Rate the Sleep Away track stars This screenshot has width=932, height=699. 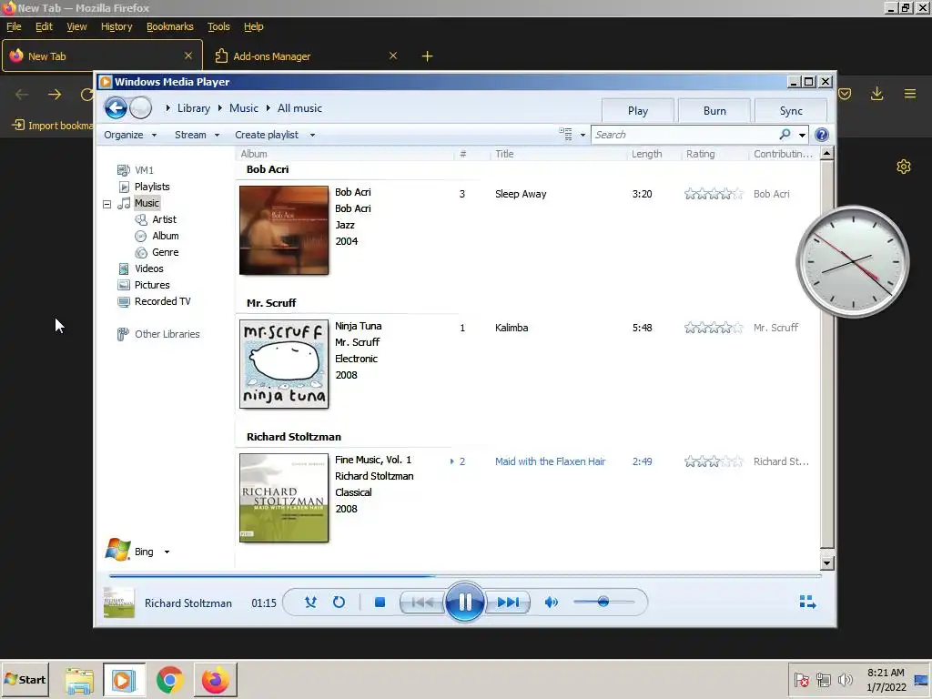(x=714, y=194)
